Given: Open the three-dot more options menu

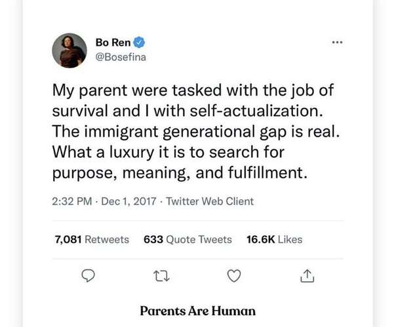Looking at the screenshot, I should pyautogui.click(x=337, y=42).
